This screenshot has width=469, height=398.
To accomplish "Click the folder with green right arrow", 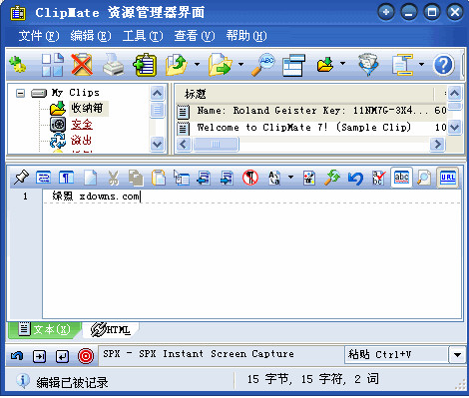I will point(221,65).
